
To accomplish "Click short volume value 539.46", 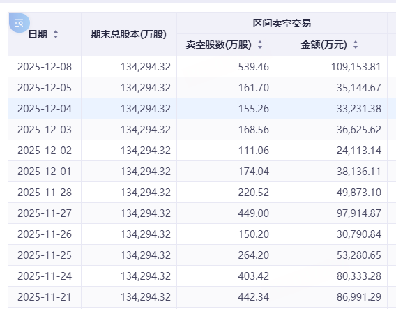I will pos(254,67).
